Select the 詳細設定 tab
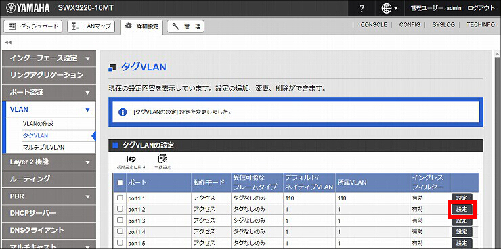The width and height of the screenshot is (501, 249). click(141, 27)
